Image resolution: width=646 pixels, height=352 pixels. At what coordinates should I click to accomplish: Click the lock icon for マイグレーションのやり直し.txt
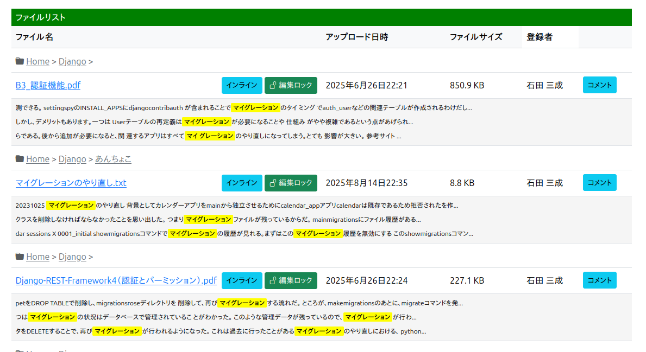(x=273, y=183)
